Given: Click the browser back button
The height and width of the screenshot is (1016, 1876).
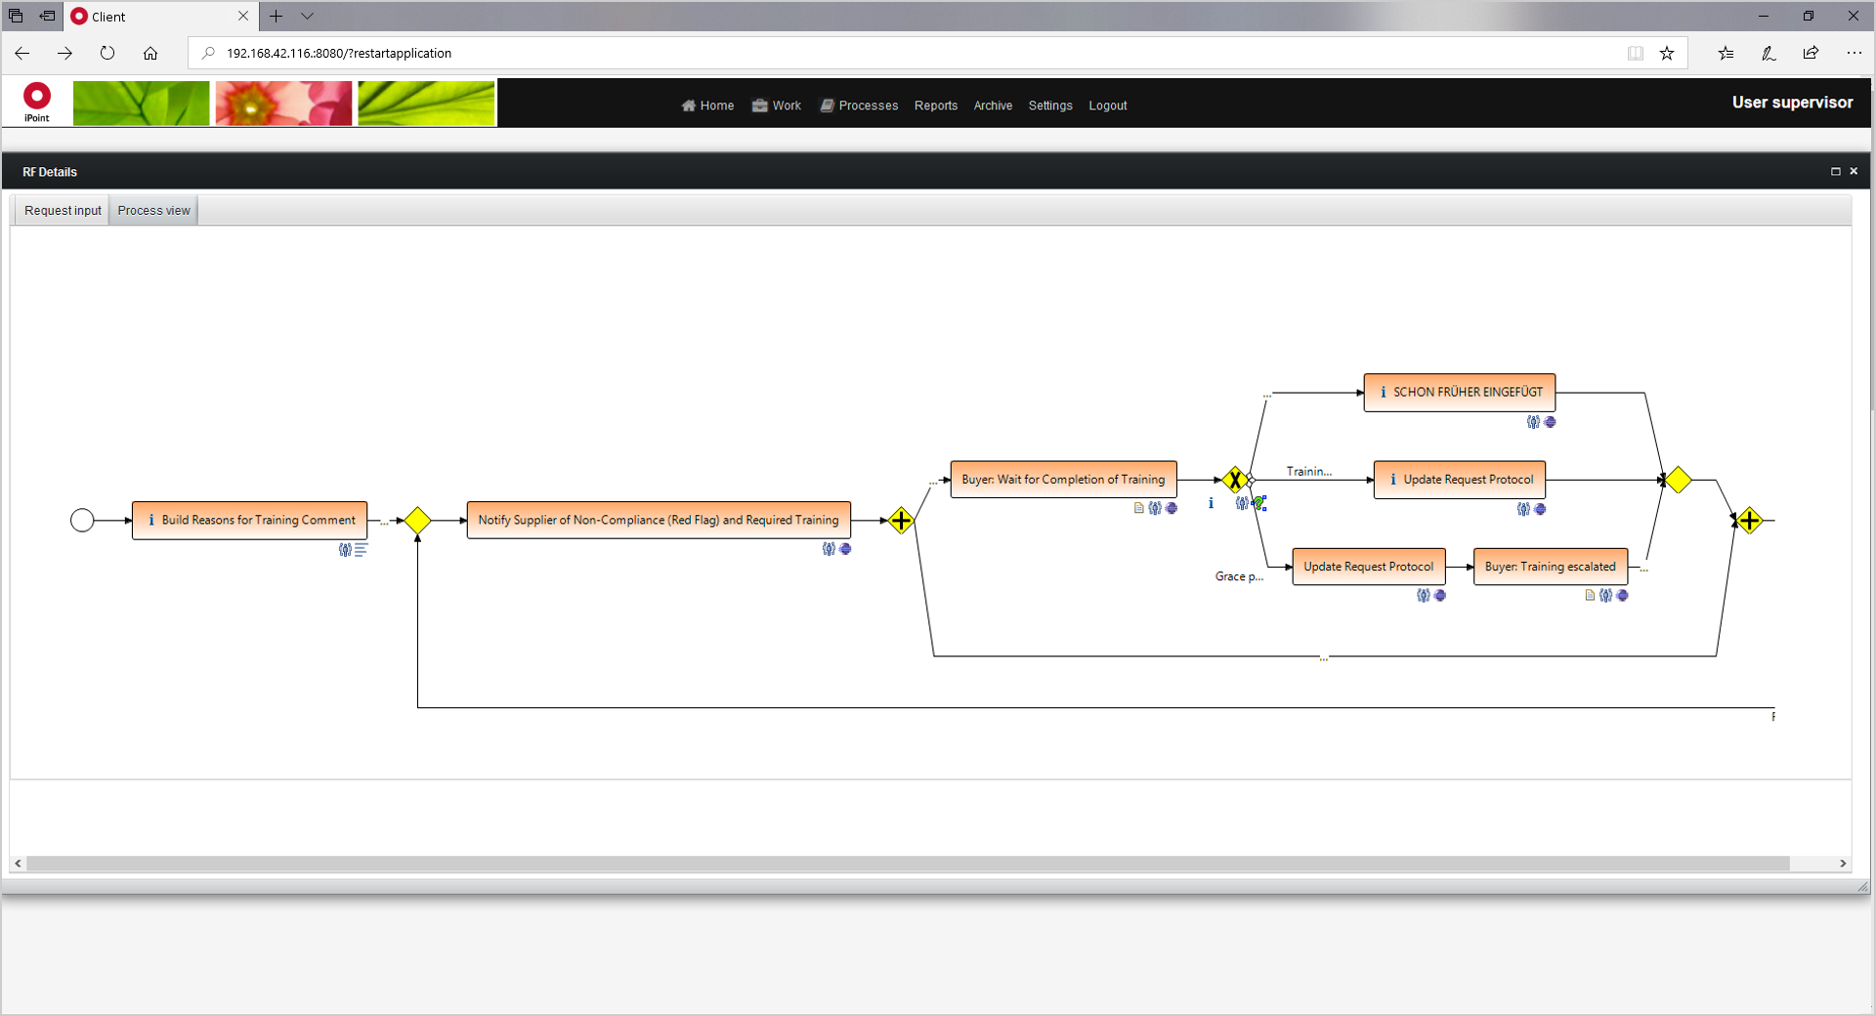Looking at the screenshot, I should pos(22,53).
